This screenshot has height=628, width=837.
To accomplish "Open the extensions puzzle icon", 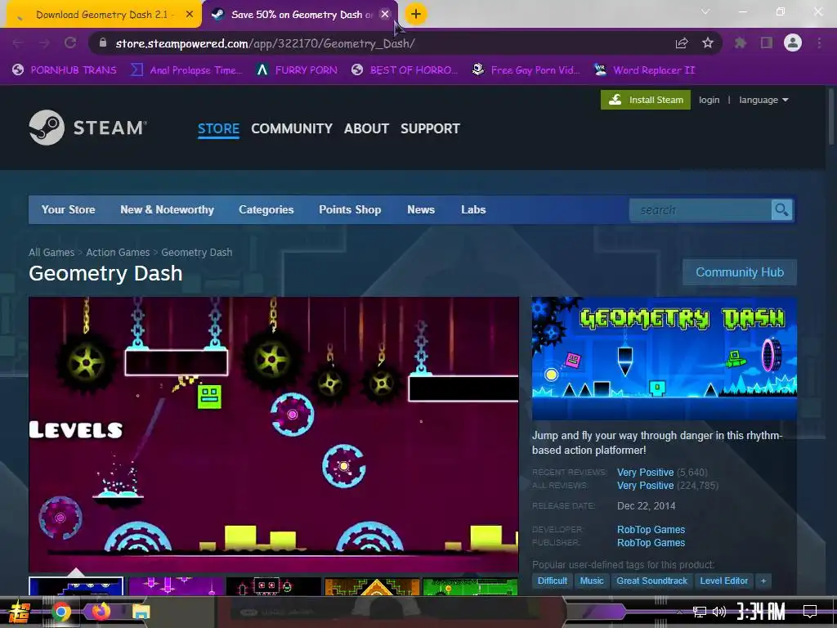I will click(741, 43).
